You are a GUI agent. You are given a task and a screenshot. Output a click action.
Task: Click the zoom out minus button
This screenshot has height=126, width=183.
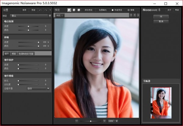click(77, 121)
